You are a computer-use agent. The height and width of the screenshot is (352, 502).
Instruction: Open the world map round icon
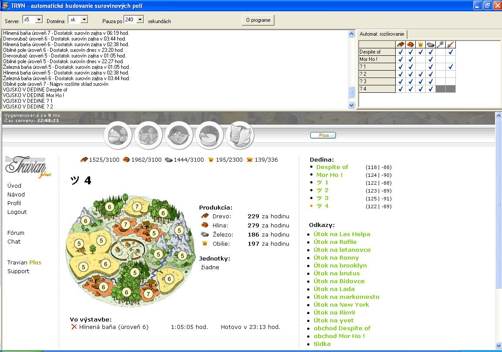(179, 135)
